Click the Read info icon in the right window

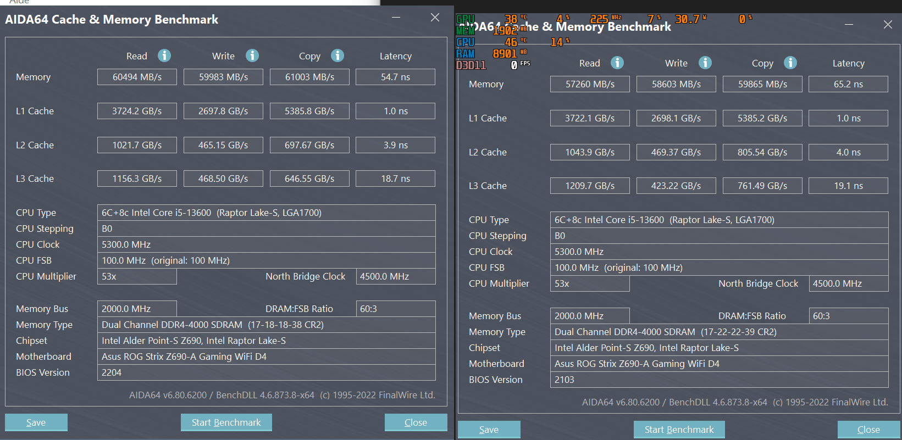[x=617, y=63]
